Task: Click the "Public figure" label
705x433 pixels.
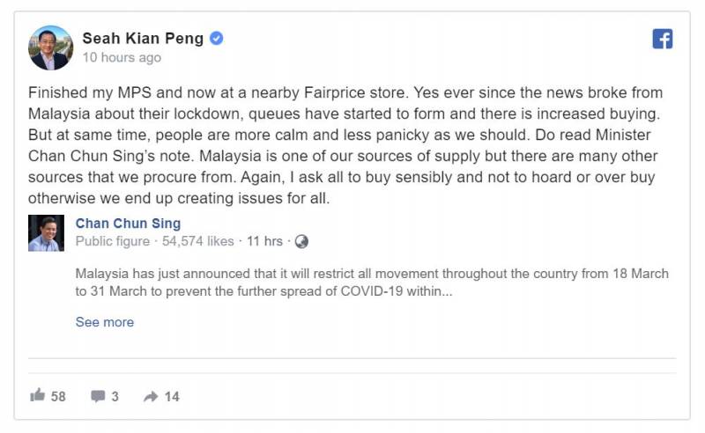Action: point(112,241)
